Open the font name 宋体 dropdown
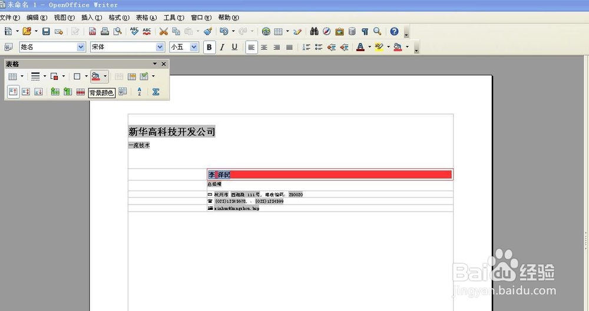The image size is (589, 311). [160, 47]
